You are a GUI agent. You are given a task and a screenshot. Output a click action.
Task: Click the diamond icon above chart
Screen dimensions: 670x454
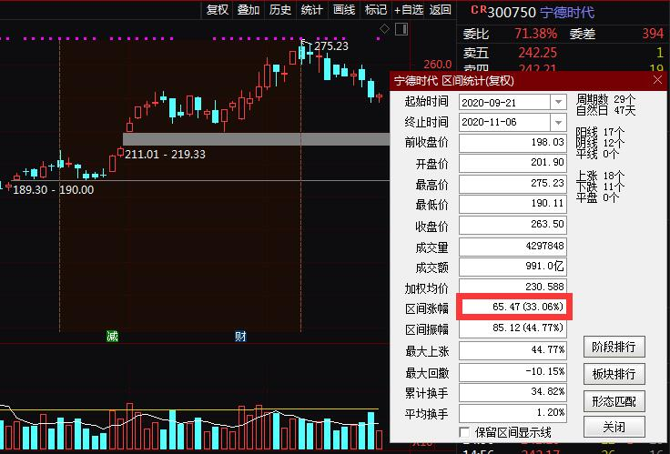pos(384,28)
